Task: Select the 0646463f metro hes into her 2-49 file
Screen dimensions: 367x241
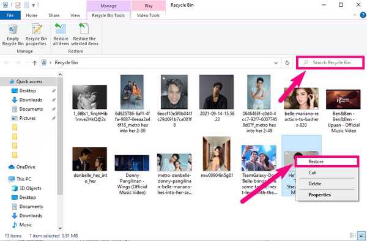Action: [x=259, y=103]
